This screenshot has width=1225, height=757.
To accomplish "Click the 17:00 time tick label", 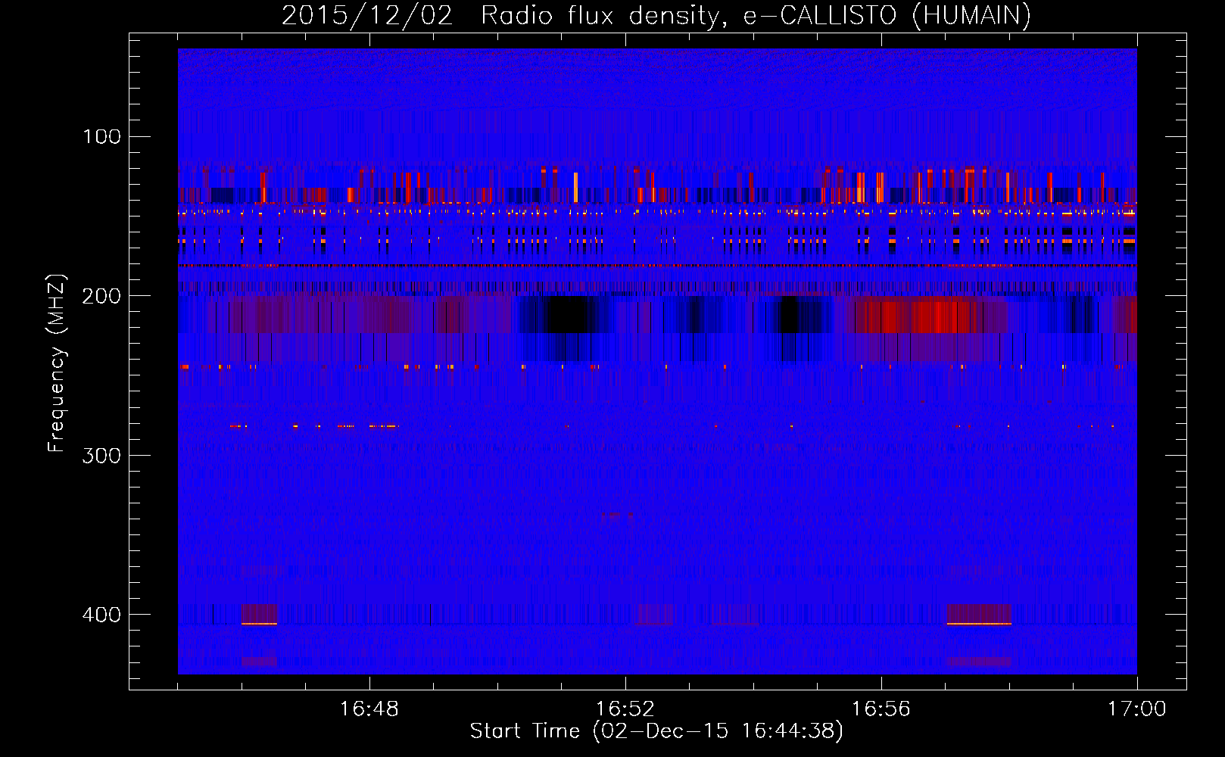I will [x=1137, y=709].
